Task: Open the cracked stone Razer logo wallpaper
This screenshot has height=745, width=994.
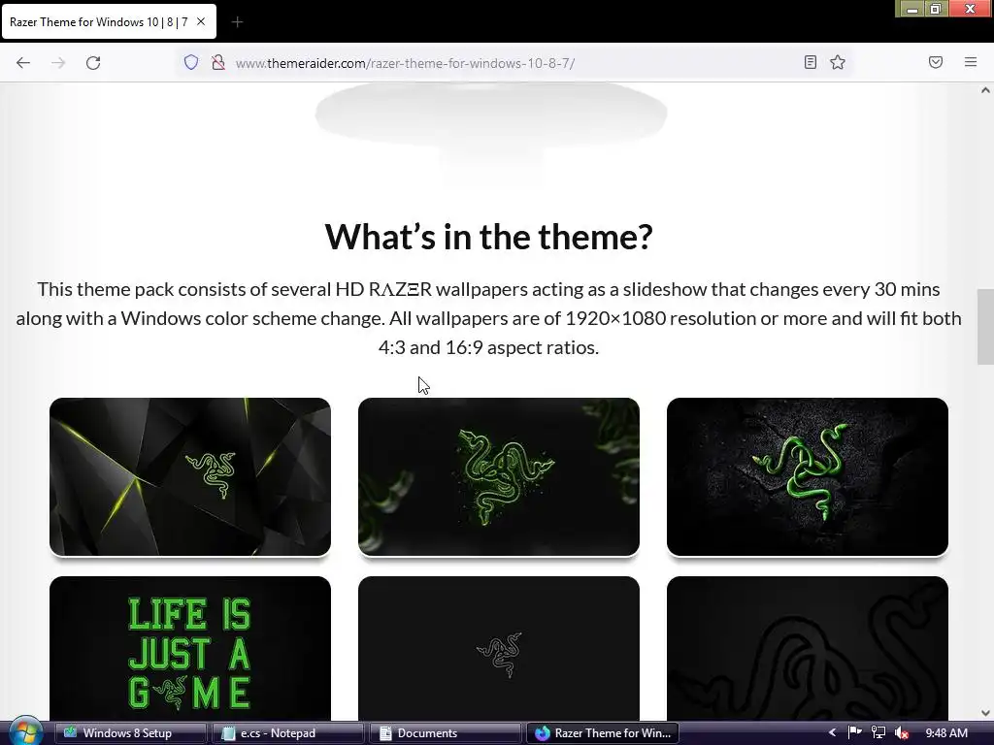Action: 808,476
